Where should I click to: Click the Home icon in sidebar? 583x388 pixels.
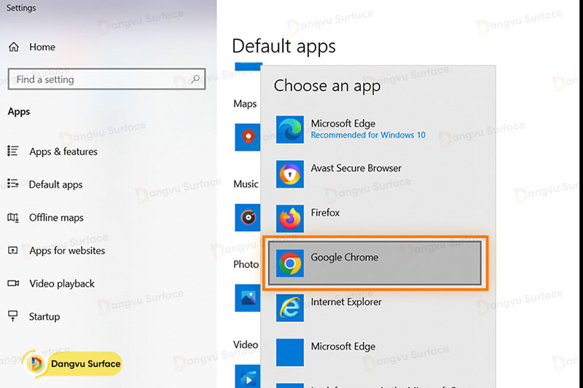[13, 47]
